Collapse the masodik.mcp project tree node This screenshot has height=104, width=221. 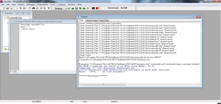pos(5,18)
